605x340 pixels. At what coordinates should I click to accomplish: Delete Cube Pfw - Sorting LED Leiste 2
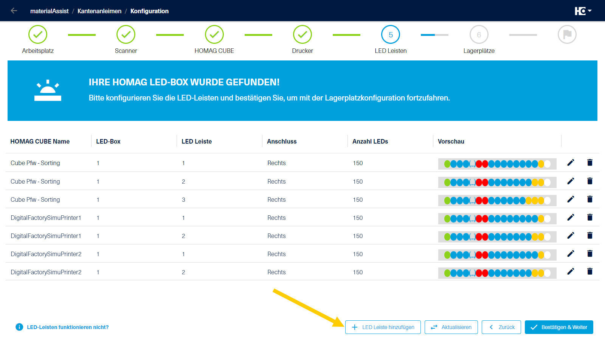click(589, 181)
